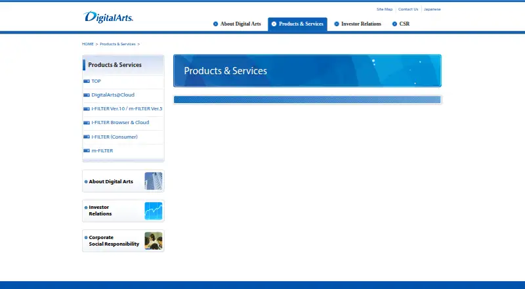Click the stock chart thumbnail in Investor Relations
The image size is (525, 289).
(154, 211)
